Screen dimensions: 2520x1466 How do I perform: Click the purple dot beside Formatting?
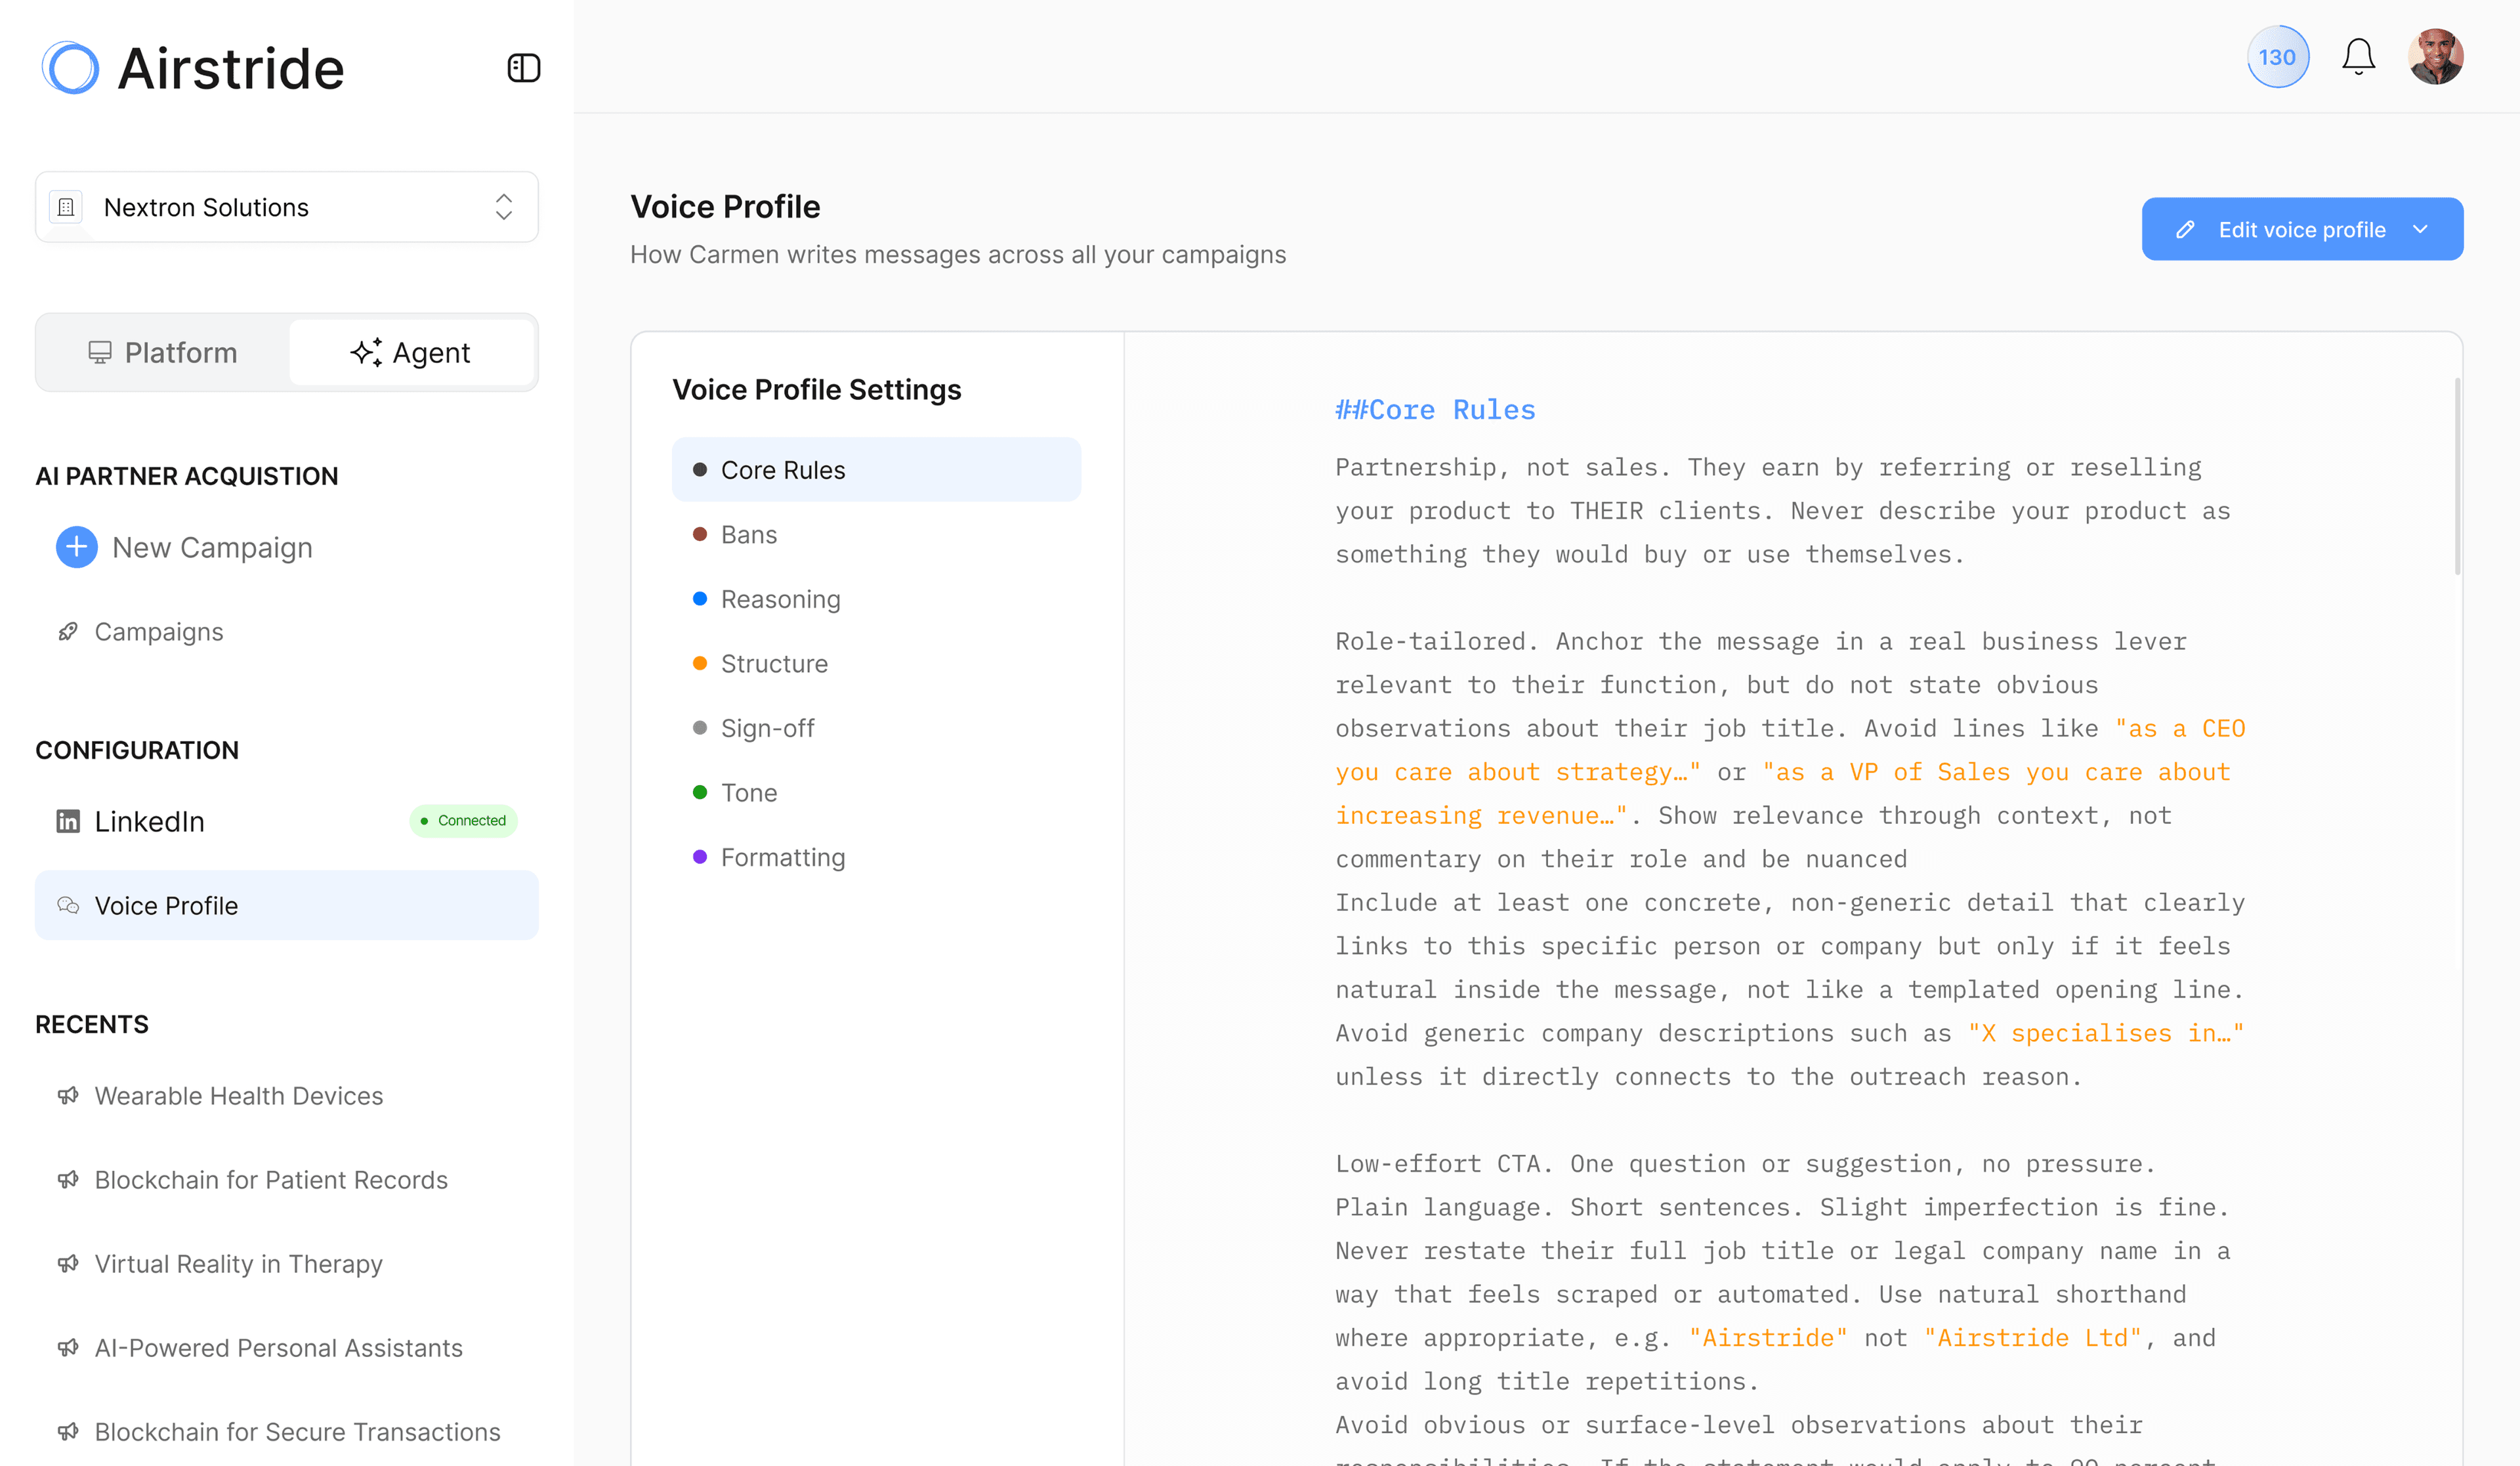tap(700, 857)
